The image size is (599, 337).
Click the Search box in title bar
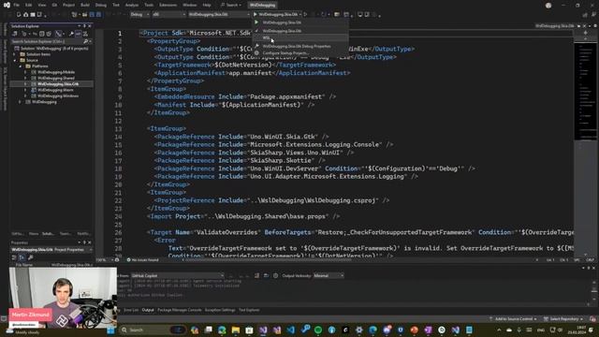point(231,5)
